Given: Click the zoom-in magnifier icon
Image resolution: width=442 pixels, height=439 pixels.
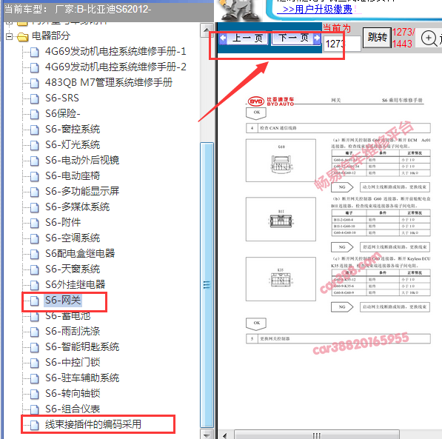Looking at the screenshot, I should click(x=429, y=38).
